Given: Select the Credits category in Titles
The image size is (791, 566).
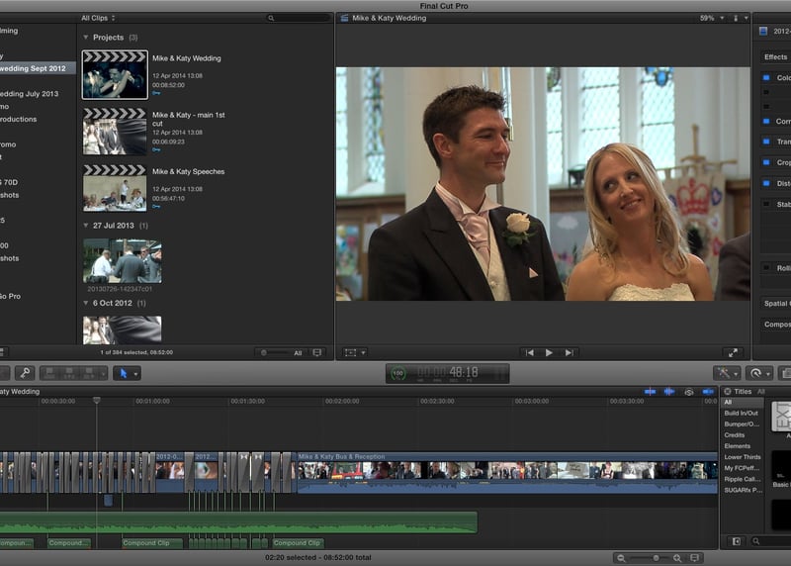Looking at the screenshot, I should [735, 435].
